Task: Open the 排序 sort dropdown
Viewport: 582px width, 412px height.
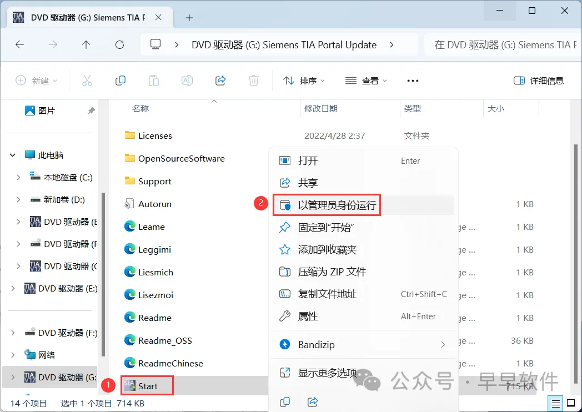Action: pos(304,81)
